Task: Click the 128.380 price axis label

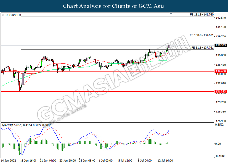Action: point(221,111)
